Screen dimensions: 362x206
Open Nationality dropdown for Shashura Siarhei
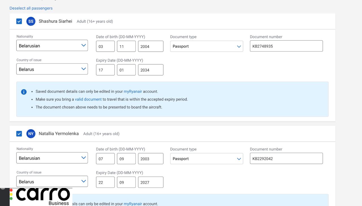tap(52, 46)
